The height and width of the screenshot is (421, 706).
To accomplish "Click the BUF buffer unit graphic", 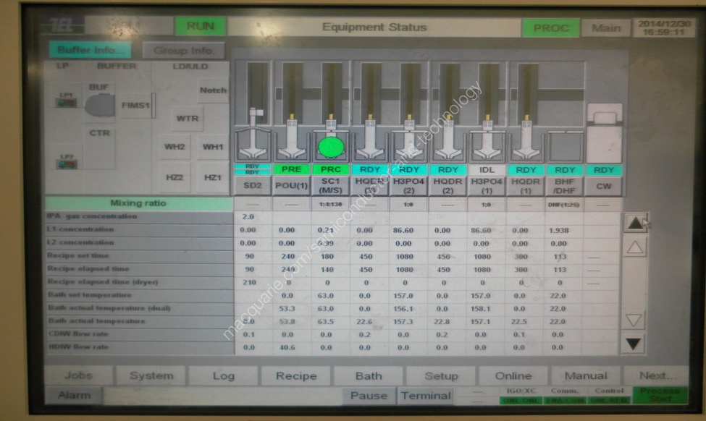I will (100, 106).
